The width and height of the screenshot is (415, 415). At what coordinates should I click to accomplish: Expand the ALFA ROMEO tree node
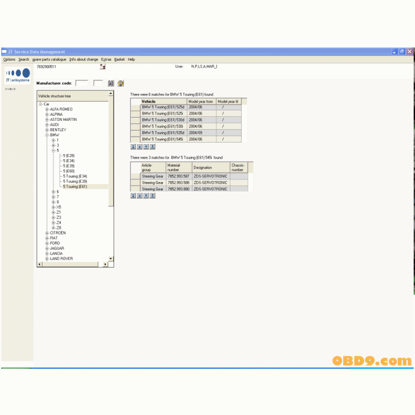click(47, 109)
